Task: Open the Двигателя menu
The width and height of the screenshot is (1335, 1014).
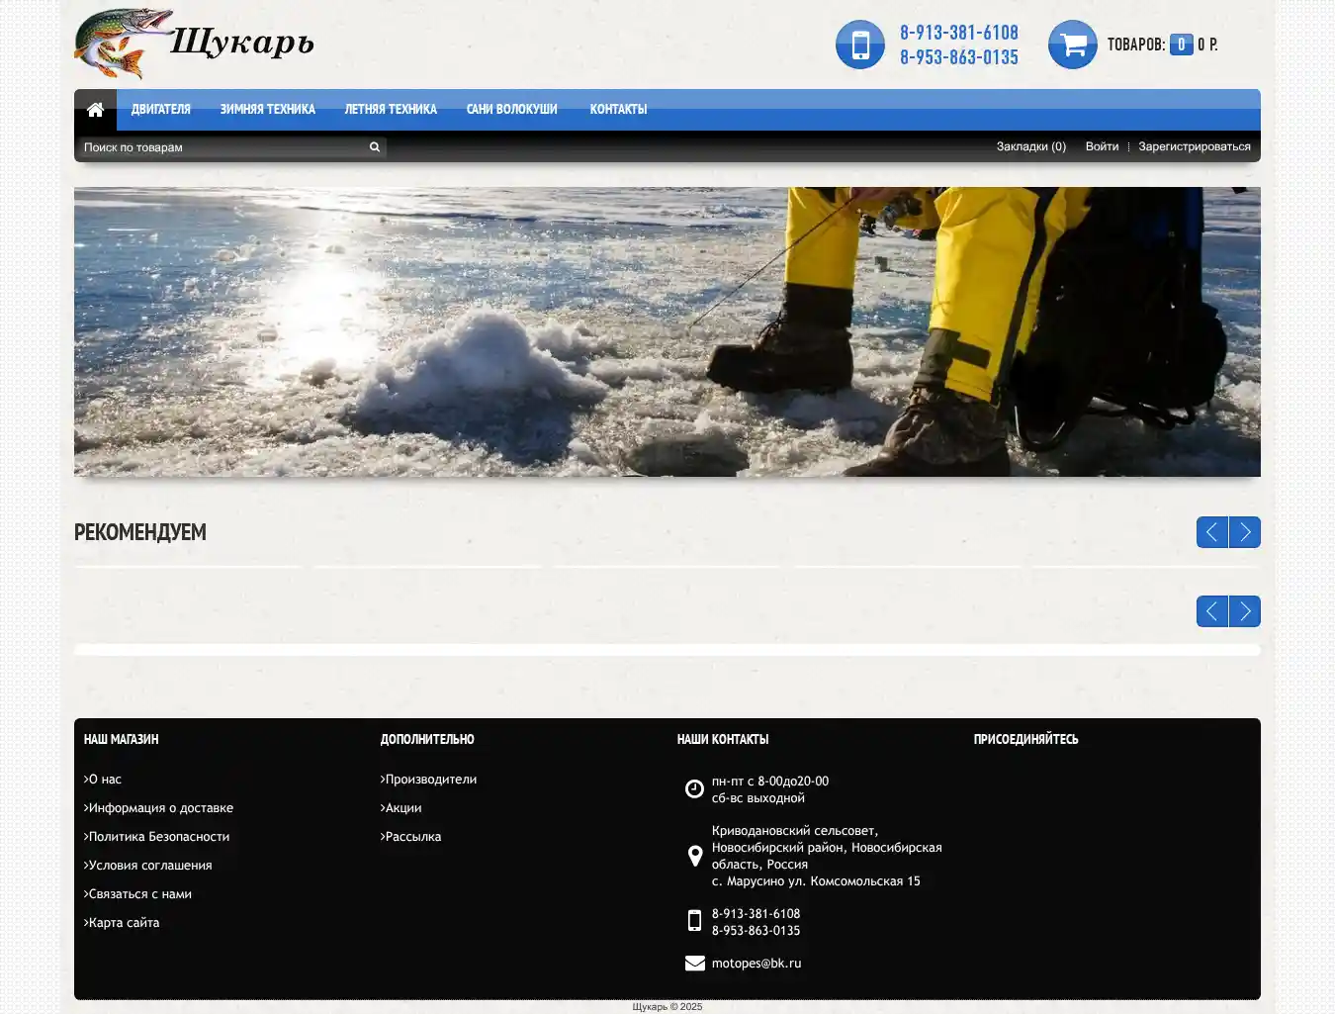Action: [x=161, y=110]
